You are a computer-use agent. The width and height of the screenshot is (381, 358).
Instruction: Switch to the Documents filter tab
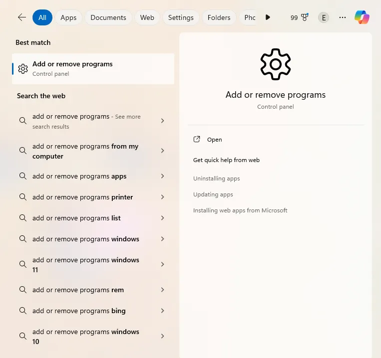point(108,17)
